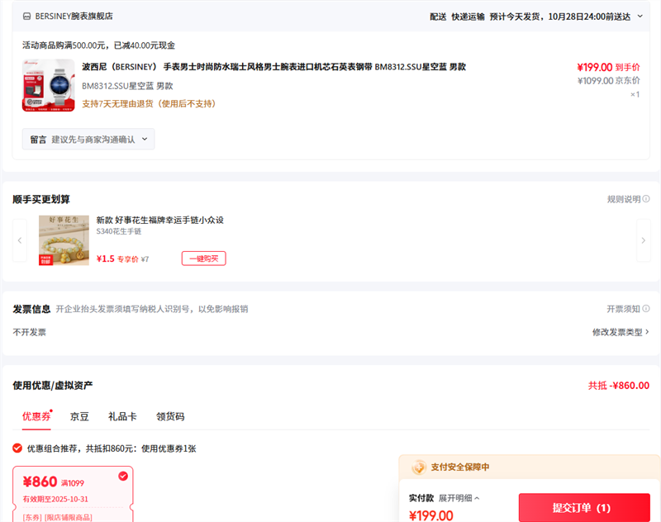
Task: Open the 留言 message dropdown
Action: click(88, 140)
